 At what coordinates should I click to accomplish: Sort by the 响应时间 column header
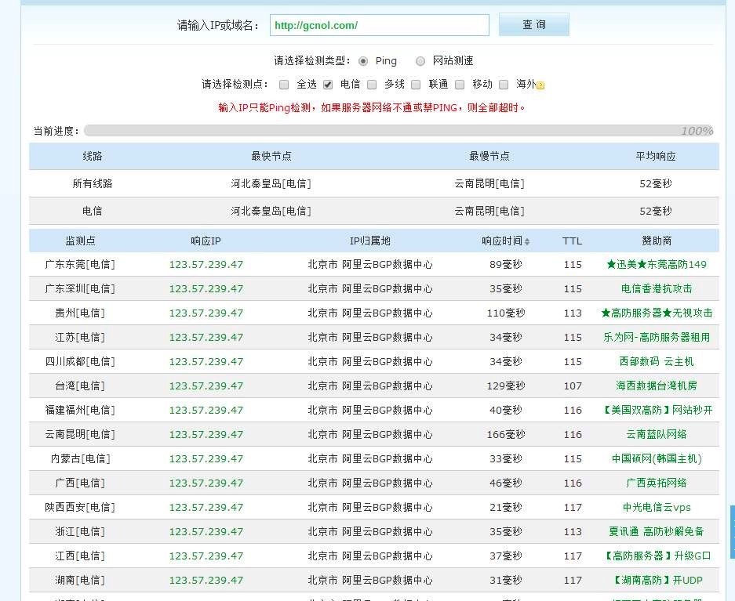click(501, 241)
